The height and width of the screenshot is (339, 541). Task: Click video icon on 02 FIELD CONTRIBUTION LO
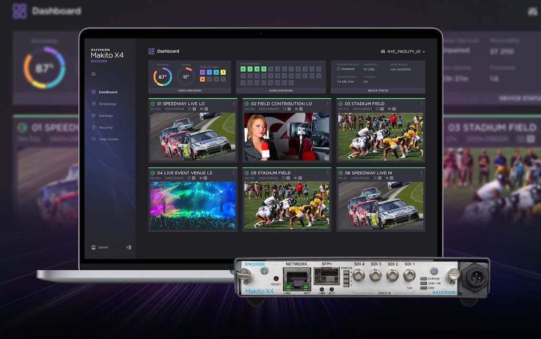click(285, 109)
